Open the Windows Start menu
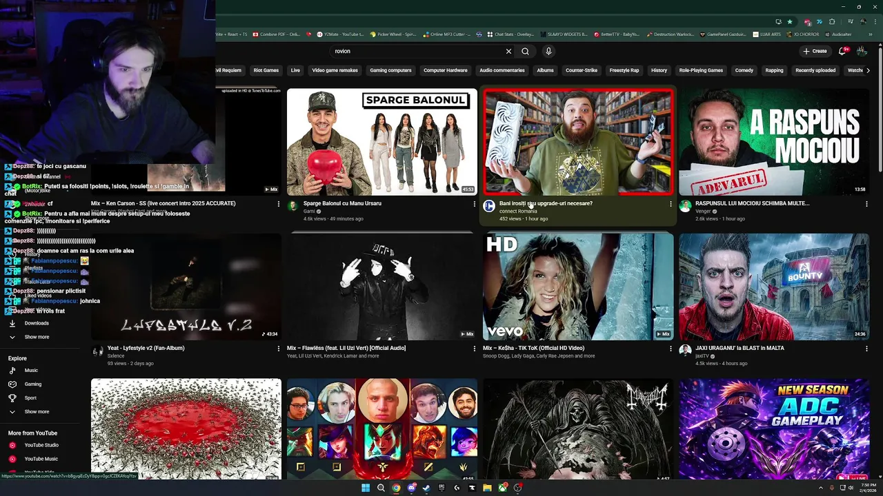Viewport: 883px width, 496px height. (366, 488)
